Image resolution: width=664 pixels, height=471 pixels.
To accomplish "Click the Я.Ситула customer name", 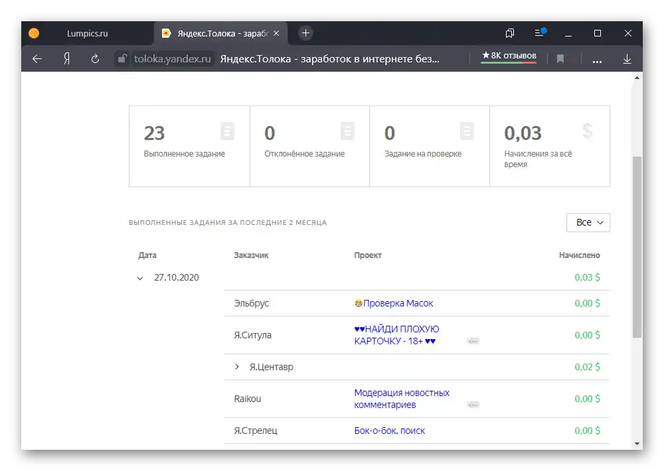I will [253, 335].
